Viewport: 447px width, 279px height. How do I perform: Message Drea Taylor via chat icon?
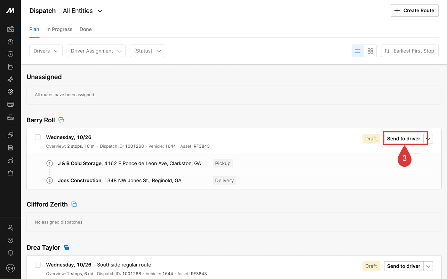[x=66, y=248]
